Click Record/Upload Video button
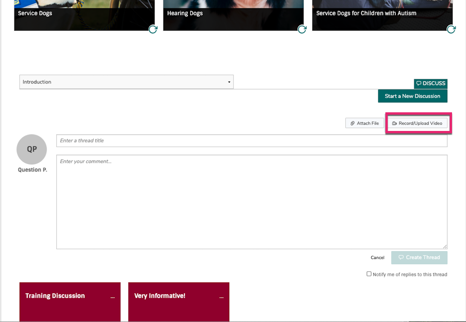This screenshot has height=322, width=466. [x=417, y=123]
